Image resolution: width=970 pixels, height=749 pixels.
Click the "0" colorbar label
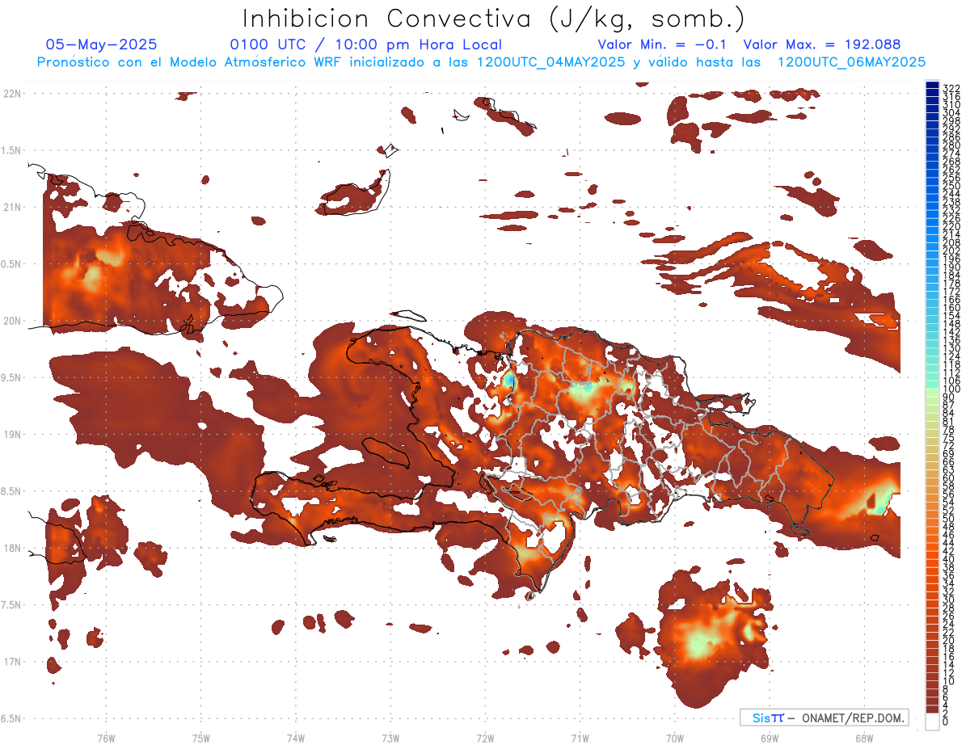tap(946, 722)
